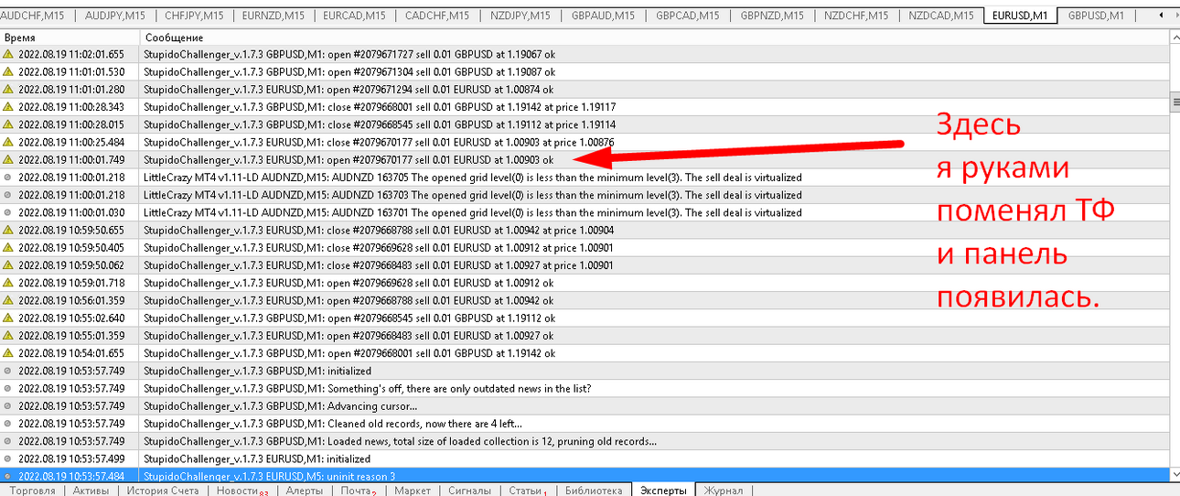Click the warning icon on the 10:55:01.359 row
Viewport: 1180px width, 496px height.
pos(8,336)
